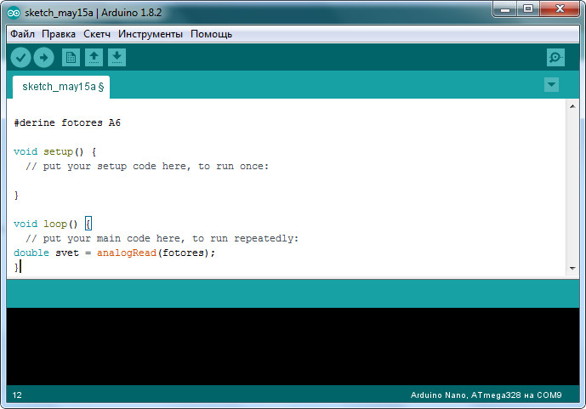The image size is (586, 409).
Task: Click the 'void setup()' text
Action: pyautogui.click(x=48, y=151)
